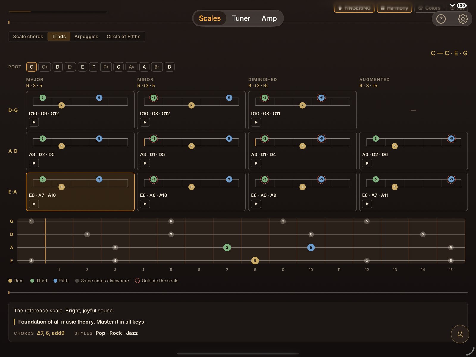Select root note A♭
The height and width of the screenshot is (357, 476).
tap(131, 67)
